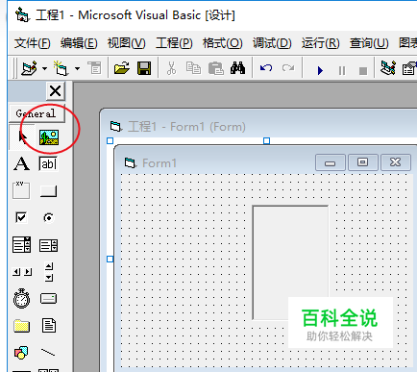Select the FileListBox control tool
The image size is (417, 372).
click(x=49, y=325)
